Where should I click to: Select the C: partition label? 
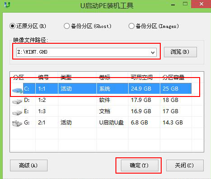[27, 89]
